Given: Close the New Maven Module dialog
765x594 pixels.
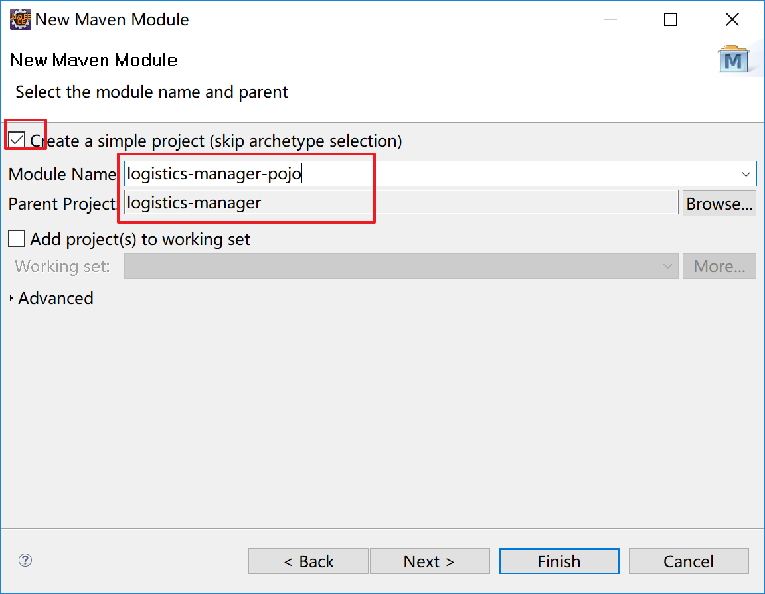Looking at the screenshot, I should click(732, 19).
